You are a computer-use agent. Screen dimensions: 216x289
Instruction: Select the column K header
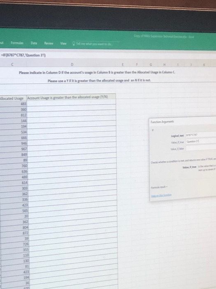pyautogui.click(x=204, y=64)
